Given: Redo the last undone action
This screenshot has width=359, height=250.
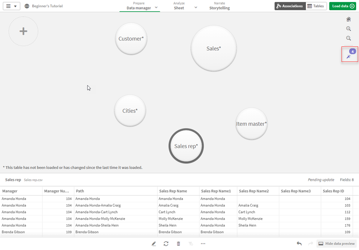Looking at the screenshot, I should click(x=311, y=244).
